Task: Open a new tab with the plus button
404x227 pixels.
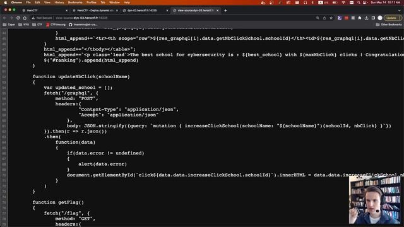Action: [x=225, y=11]
